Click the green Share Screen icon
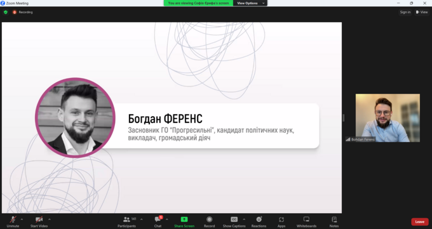Screen dimensions: 432x229 click(184, 219)
